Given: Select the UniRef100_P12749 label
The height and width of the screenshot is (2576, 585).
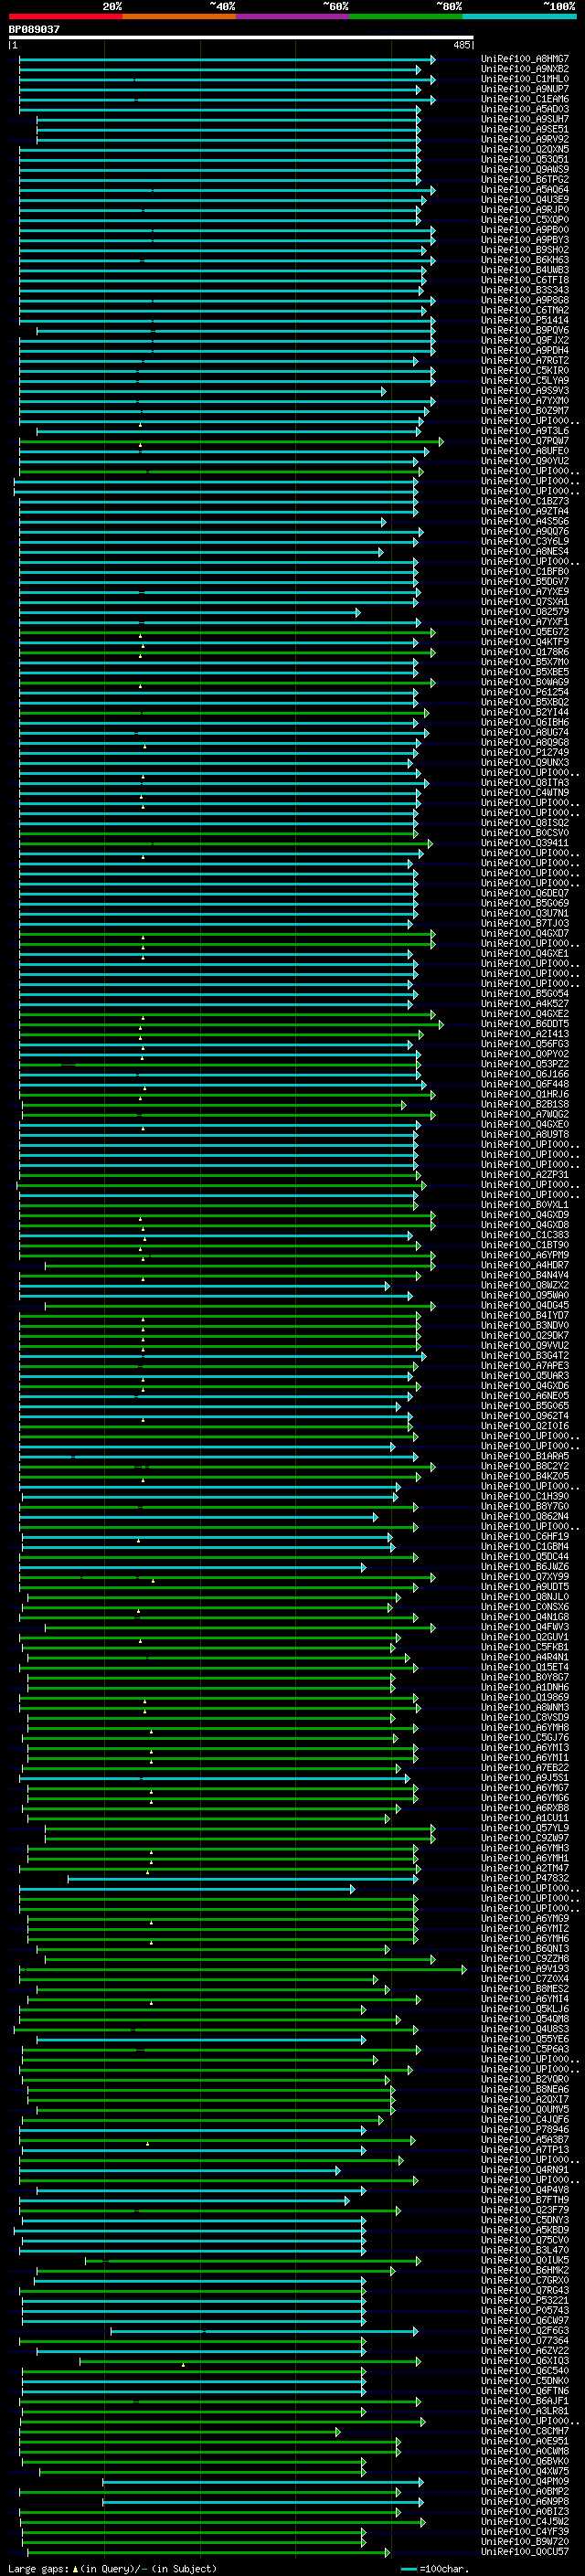Looking at the screenshot, I should point(525,753).
